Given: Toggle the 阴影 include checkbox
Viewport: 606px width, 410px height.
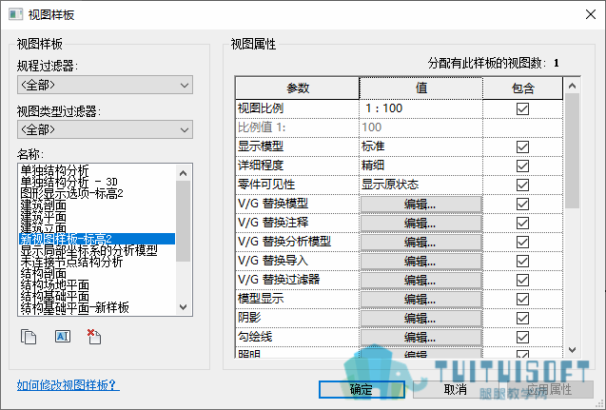Looking at the screenshot, I should click(522, 318).
